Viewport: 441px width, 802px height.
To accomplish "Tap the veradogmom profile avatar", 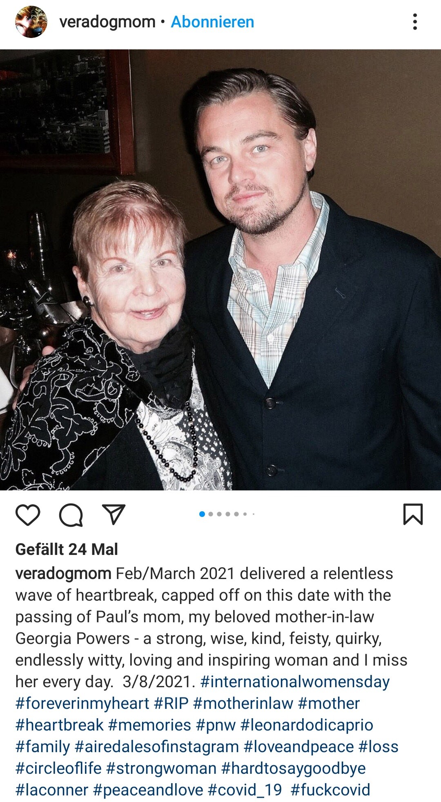I will (x=31, y=22).
